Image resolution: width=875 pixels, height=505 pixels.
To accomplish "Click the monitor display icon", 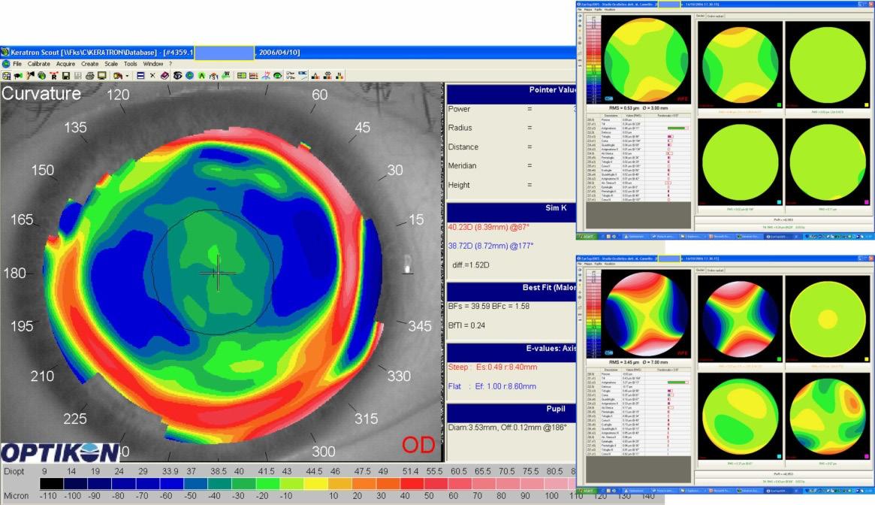I will coord(102,75).
